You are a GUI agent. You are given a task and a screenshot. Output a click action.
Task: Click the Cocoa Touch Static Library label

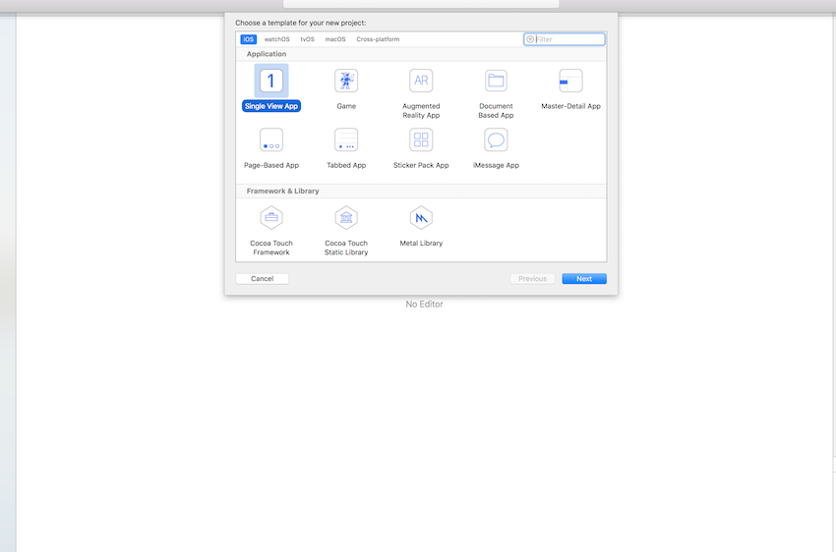click(346, 248)
